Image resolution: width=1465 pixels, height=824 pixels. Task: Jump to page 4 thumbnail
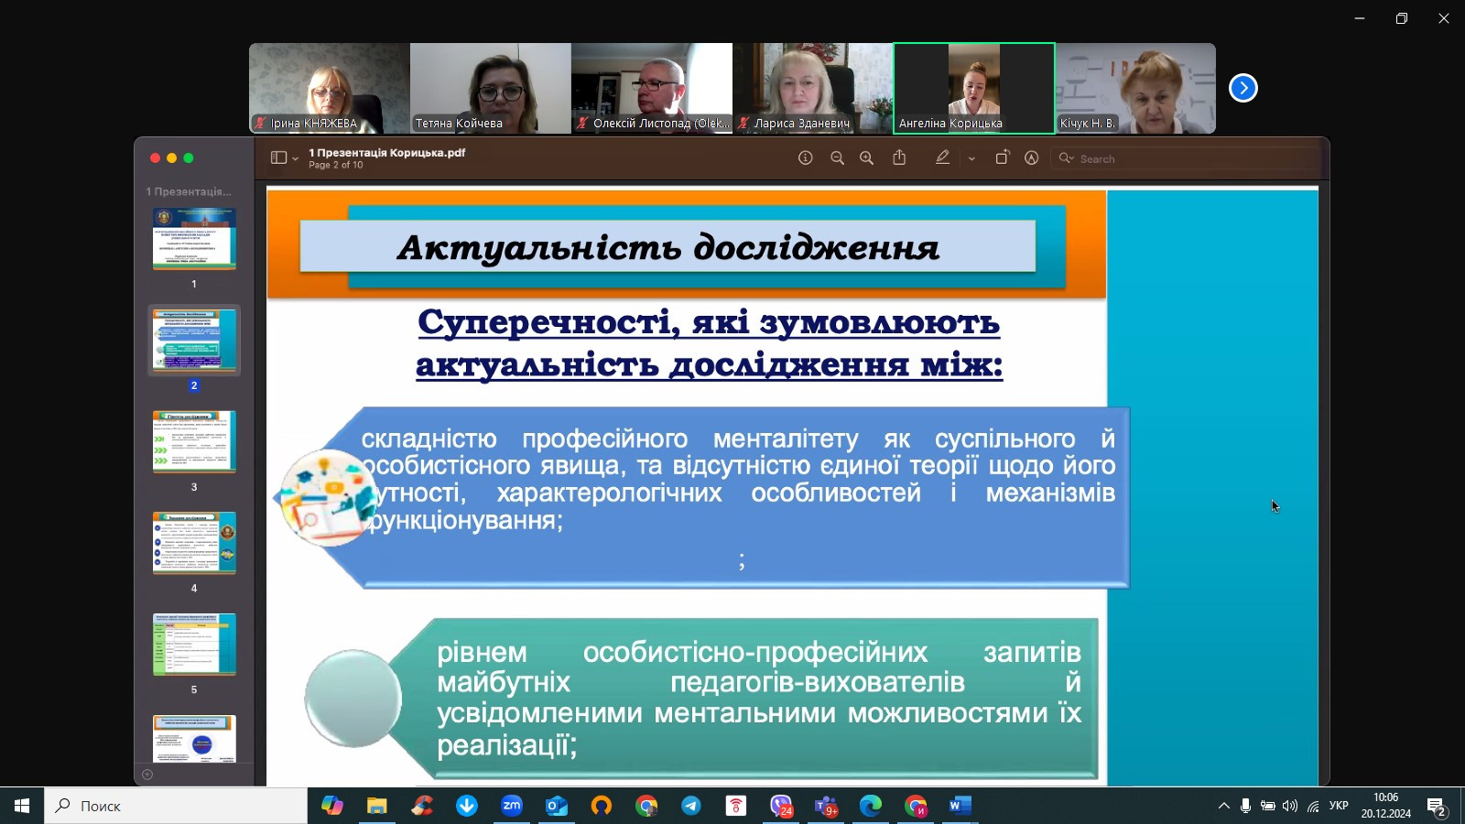coord(194,543)
